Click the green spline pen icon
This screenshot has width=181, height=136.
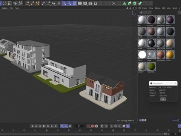[x=140, y=3]
